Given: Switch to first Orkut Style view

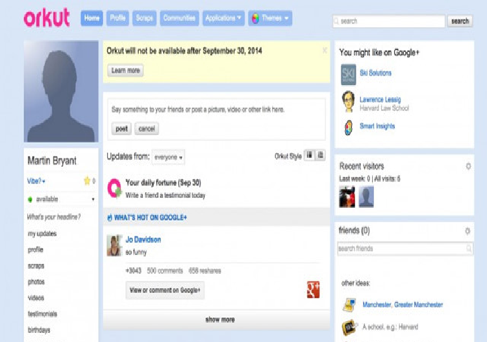Looking at the screenshot, I should (x=309, y=156).
